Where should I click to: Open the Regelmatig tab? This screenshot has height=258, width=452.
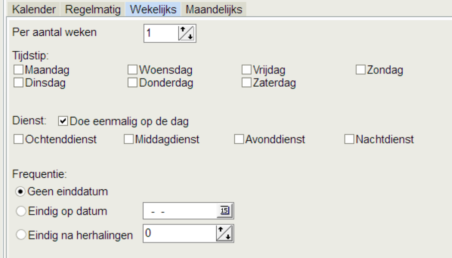(x=94, y=9)
